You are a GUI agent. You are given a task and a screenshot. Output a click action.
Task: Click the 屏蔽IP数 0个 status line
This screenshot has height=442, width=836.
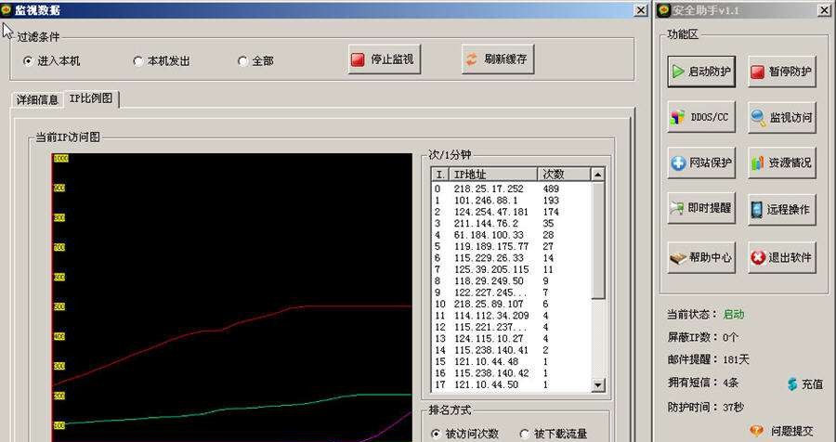pos(703,337)
